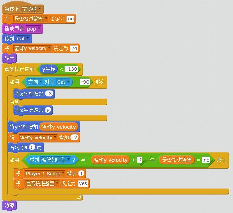Click the 'yes' value field
The width and height of the screenshot is (233, 213).
point(83,183)
